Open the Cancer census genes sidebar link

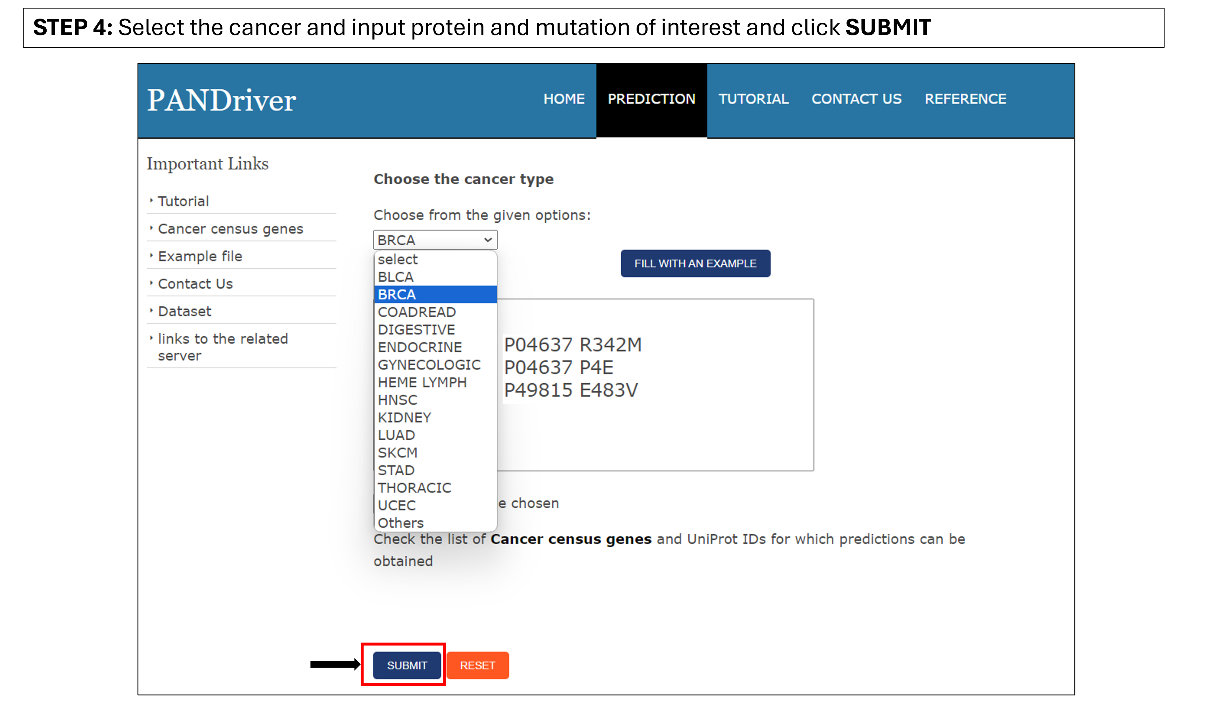pos(230,229)
